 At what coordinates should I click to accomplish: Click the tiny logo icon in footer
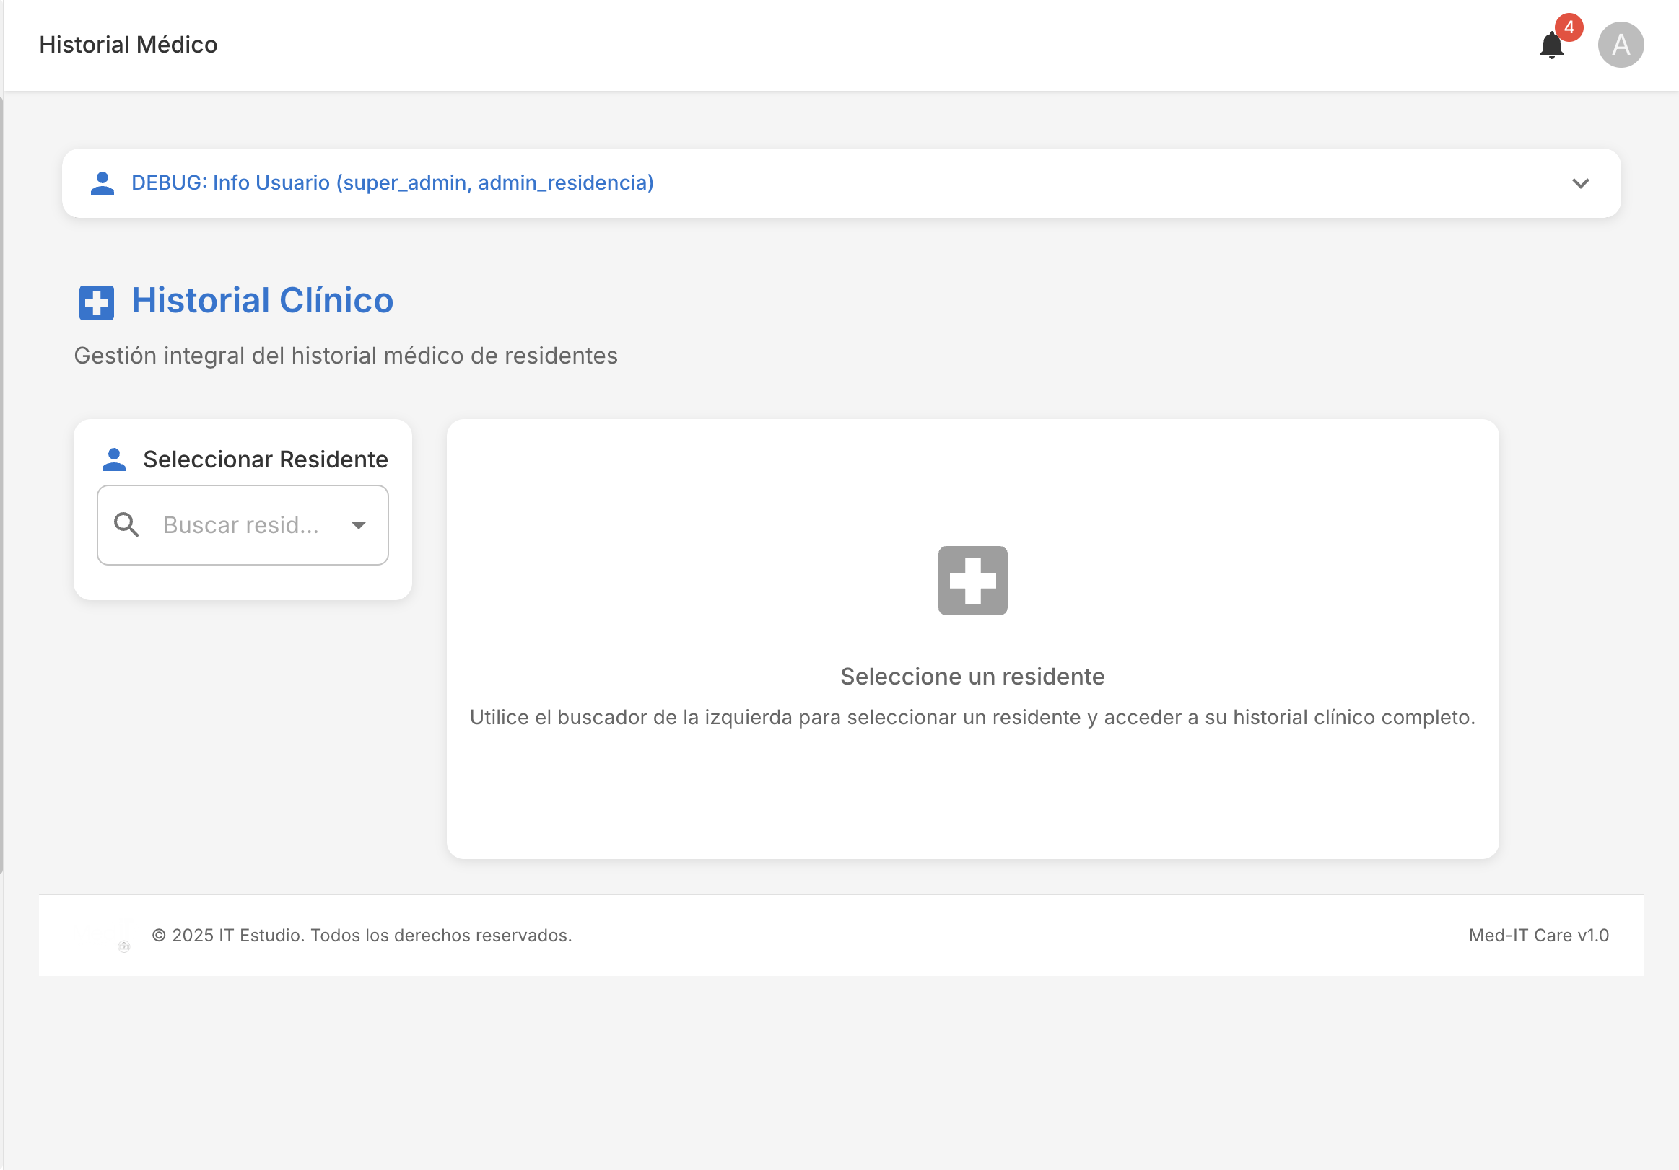pos(123,946)
